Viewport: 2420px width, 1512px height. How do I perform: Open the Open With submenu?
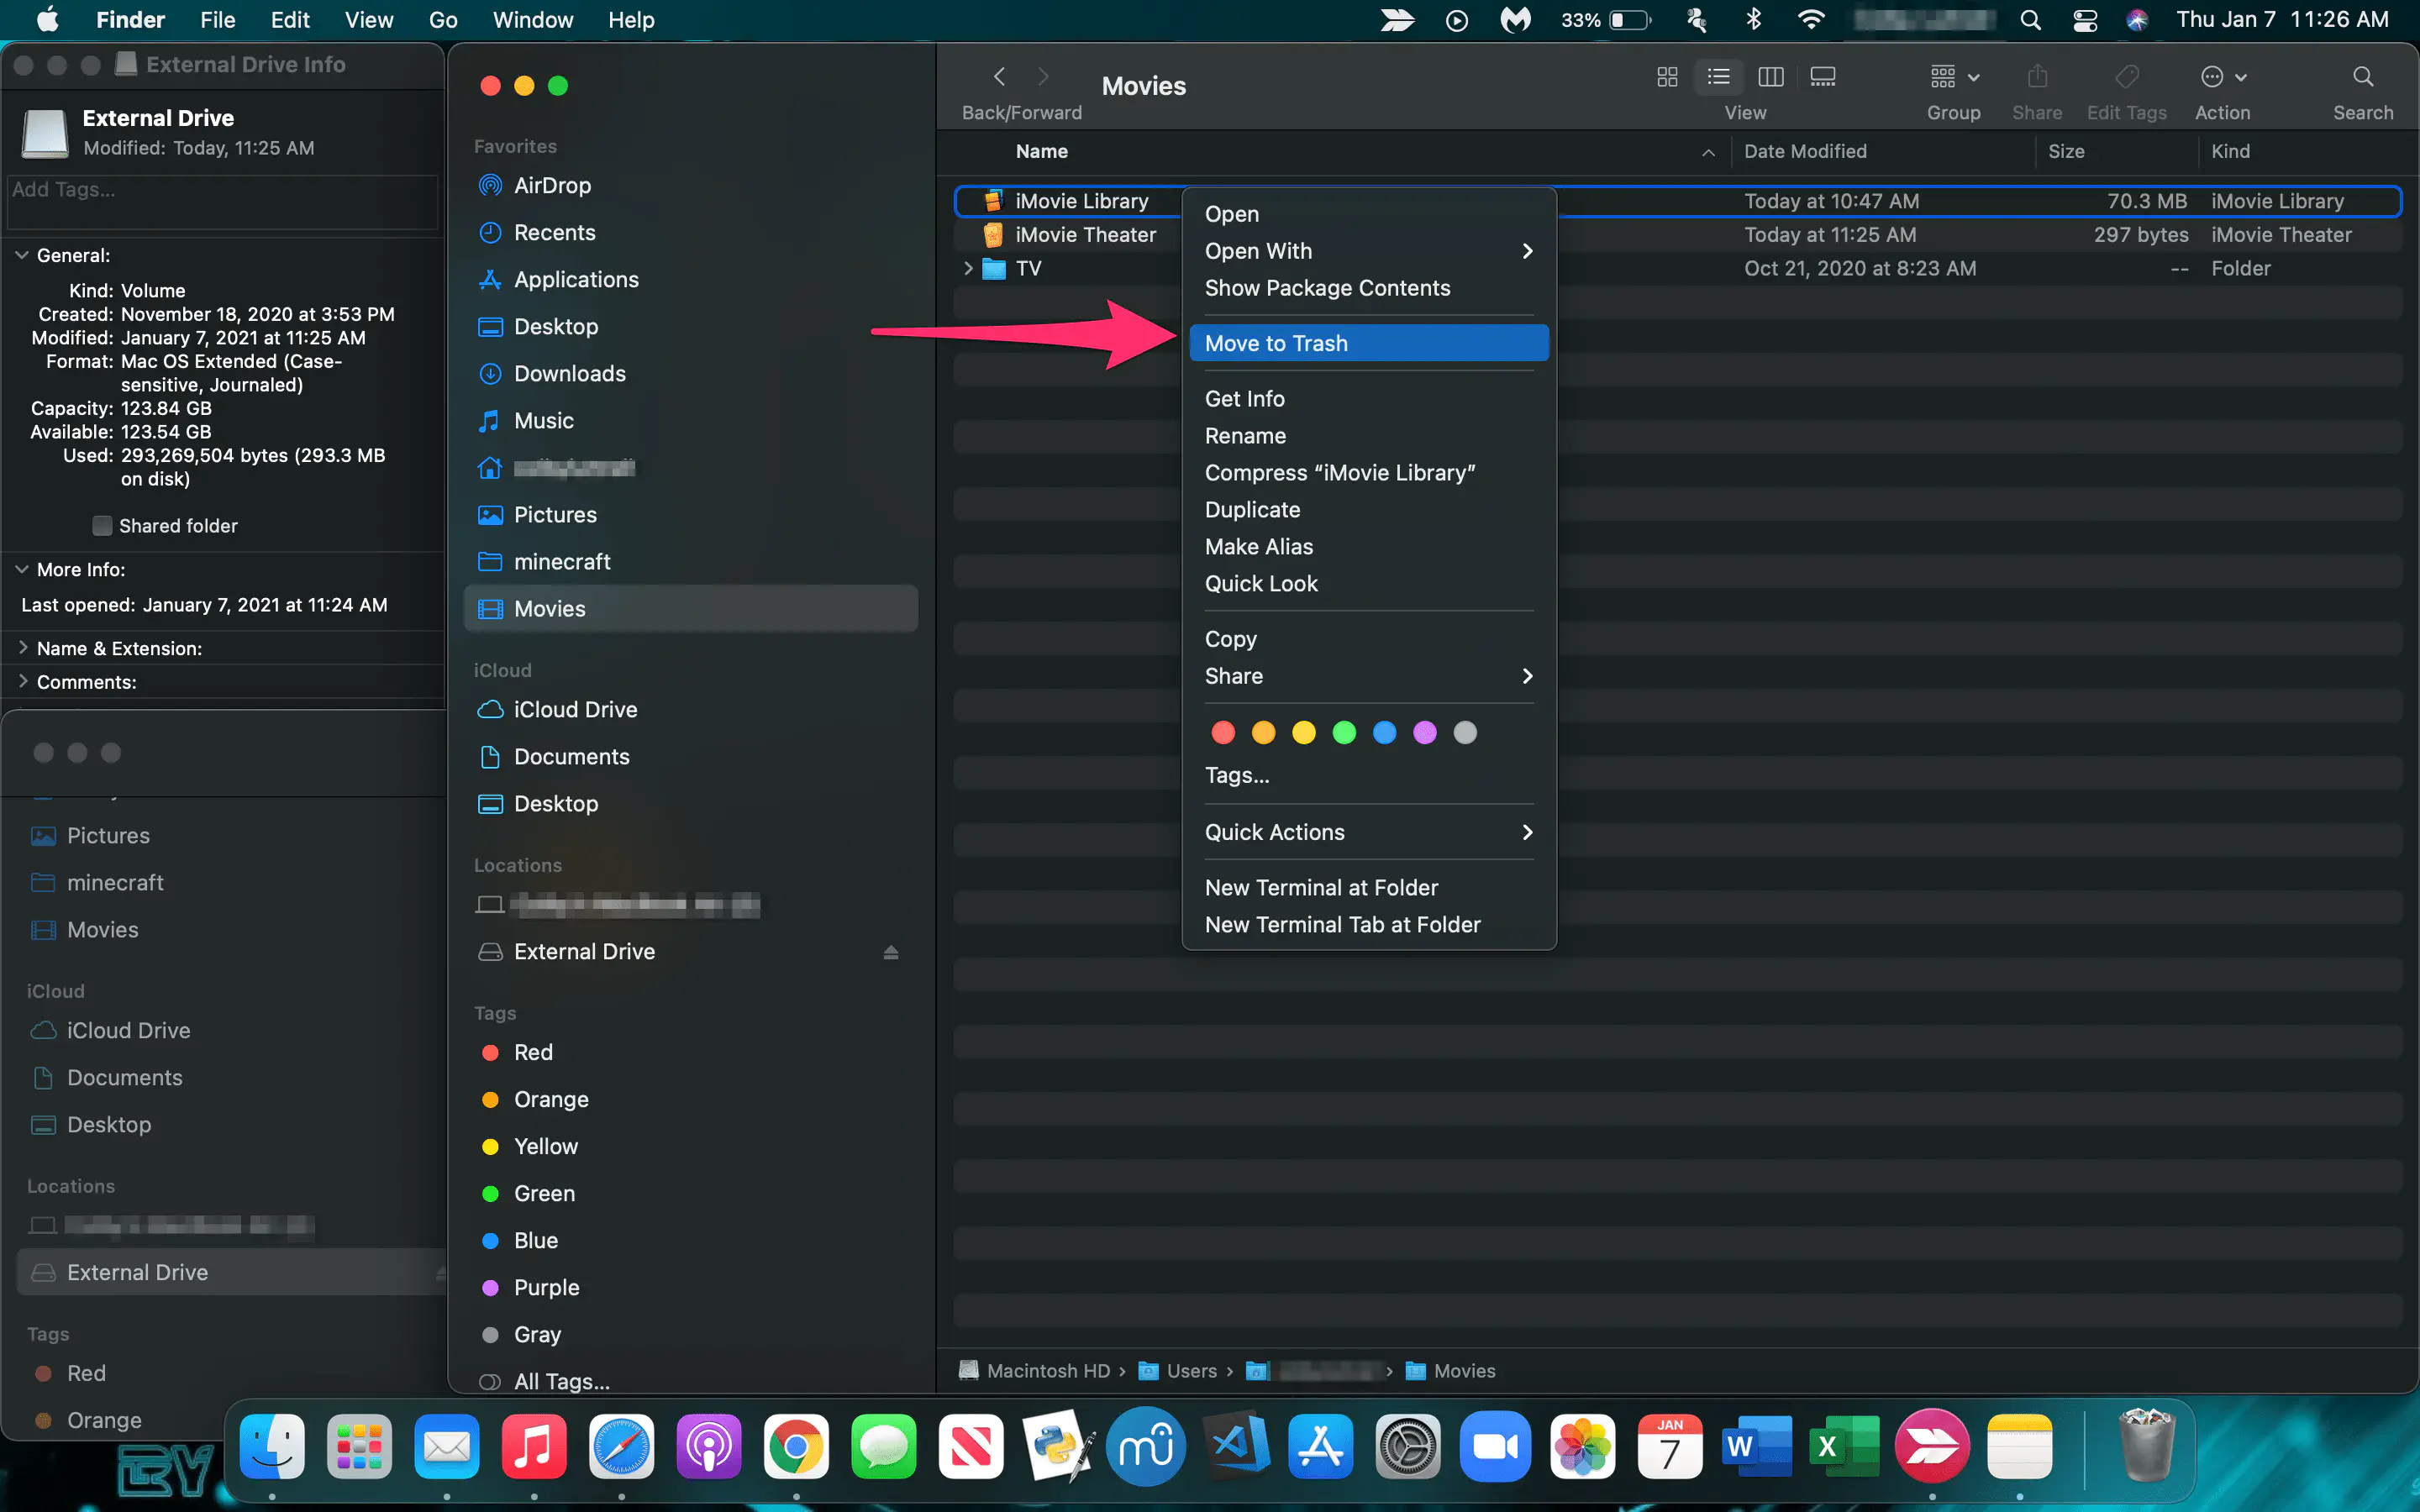pyautogui.click(x=1369, y=251)
